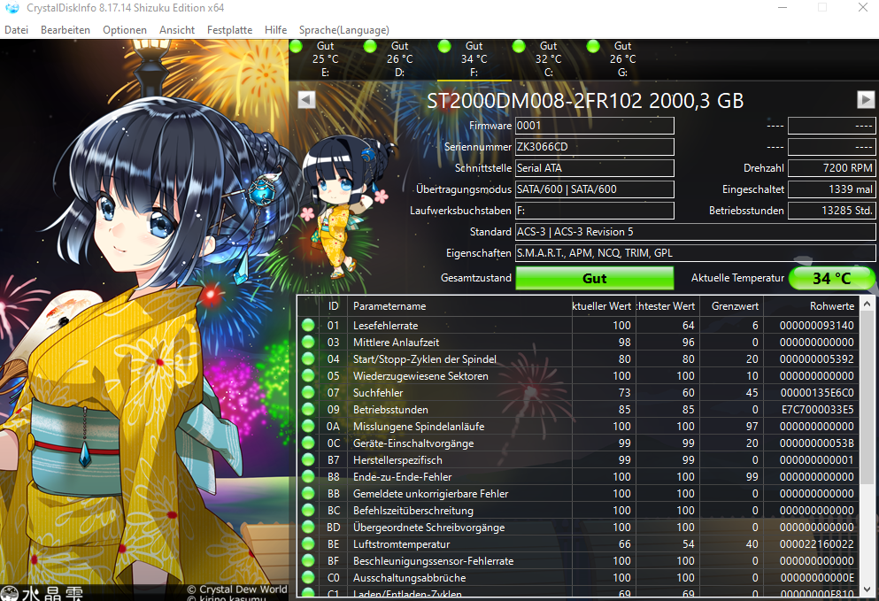The width and height of the screenshot is (879, 601).
Task: Click the Eigenschaften field with S.M.A.R.T.
Action: 695,253
